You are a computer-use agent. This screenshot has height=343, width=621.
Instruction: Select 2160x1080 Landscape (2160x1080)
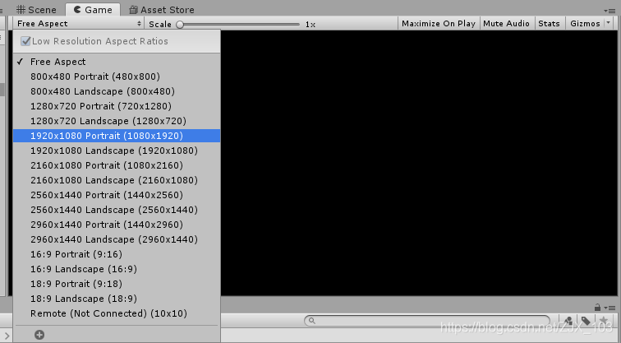click(x=117, y=180)
